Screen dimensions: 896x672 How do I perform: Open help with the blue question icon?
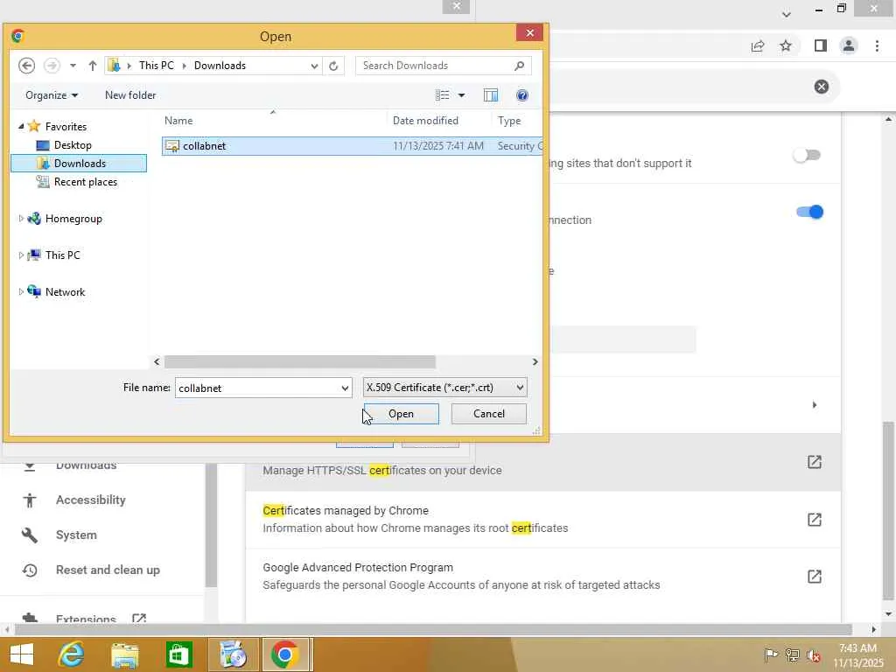522,95
